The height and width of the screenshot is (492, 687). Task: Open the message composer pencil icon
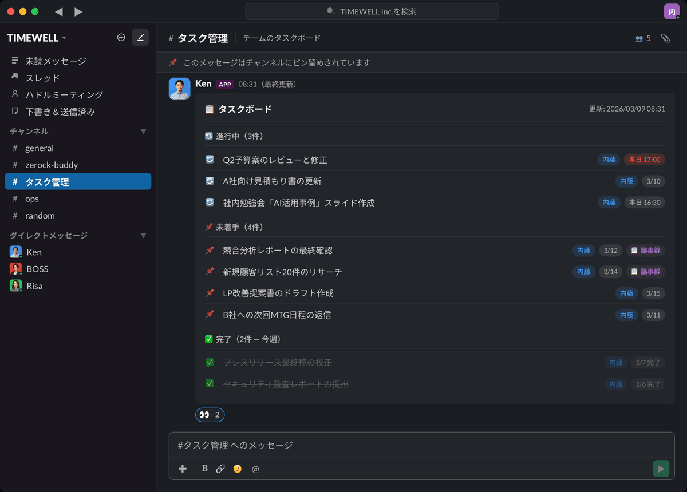pyautogui.click(x=140, y=37)
